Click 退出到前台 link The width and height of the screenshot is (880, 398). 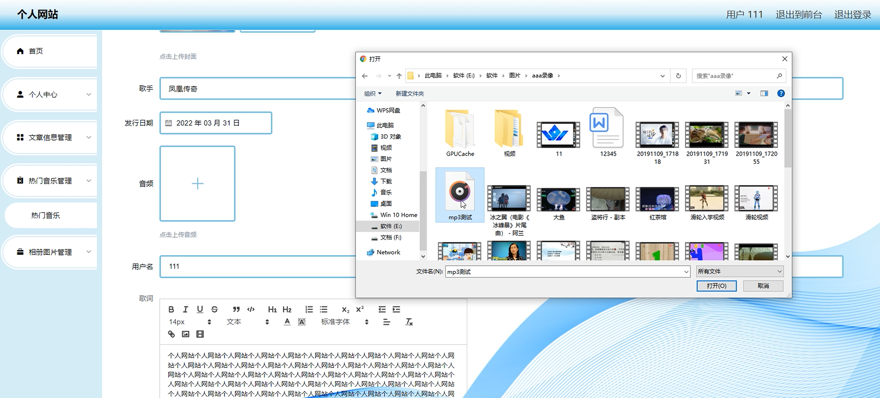[798, 14]
